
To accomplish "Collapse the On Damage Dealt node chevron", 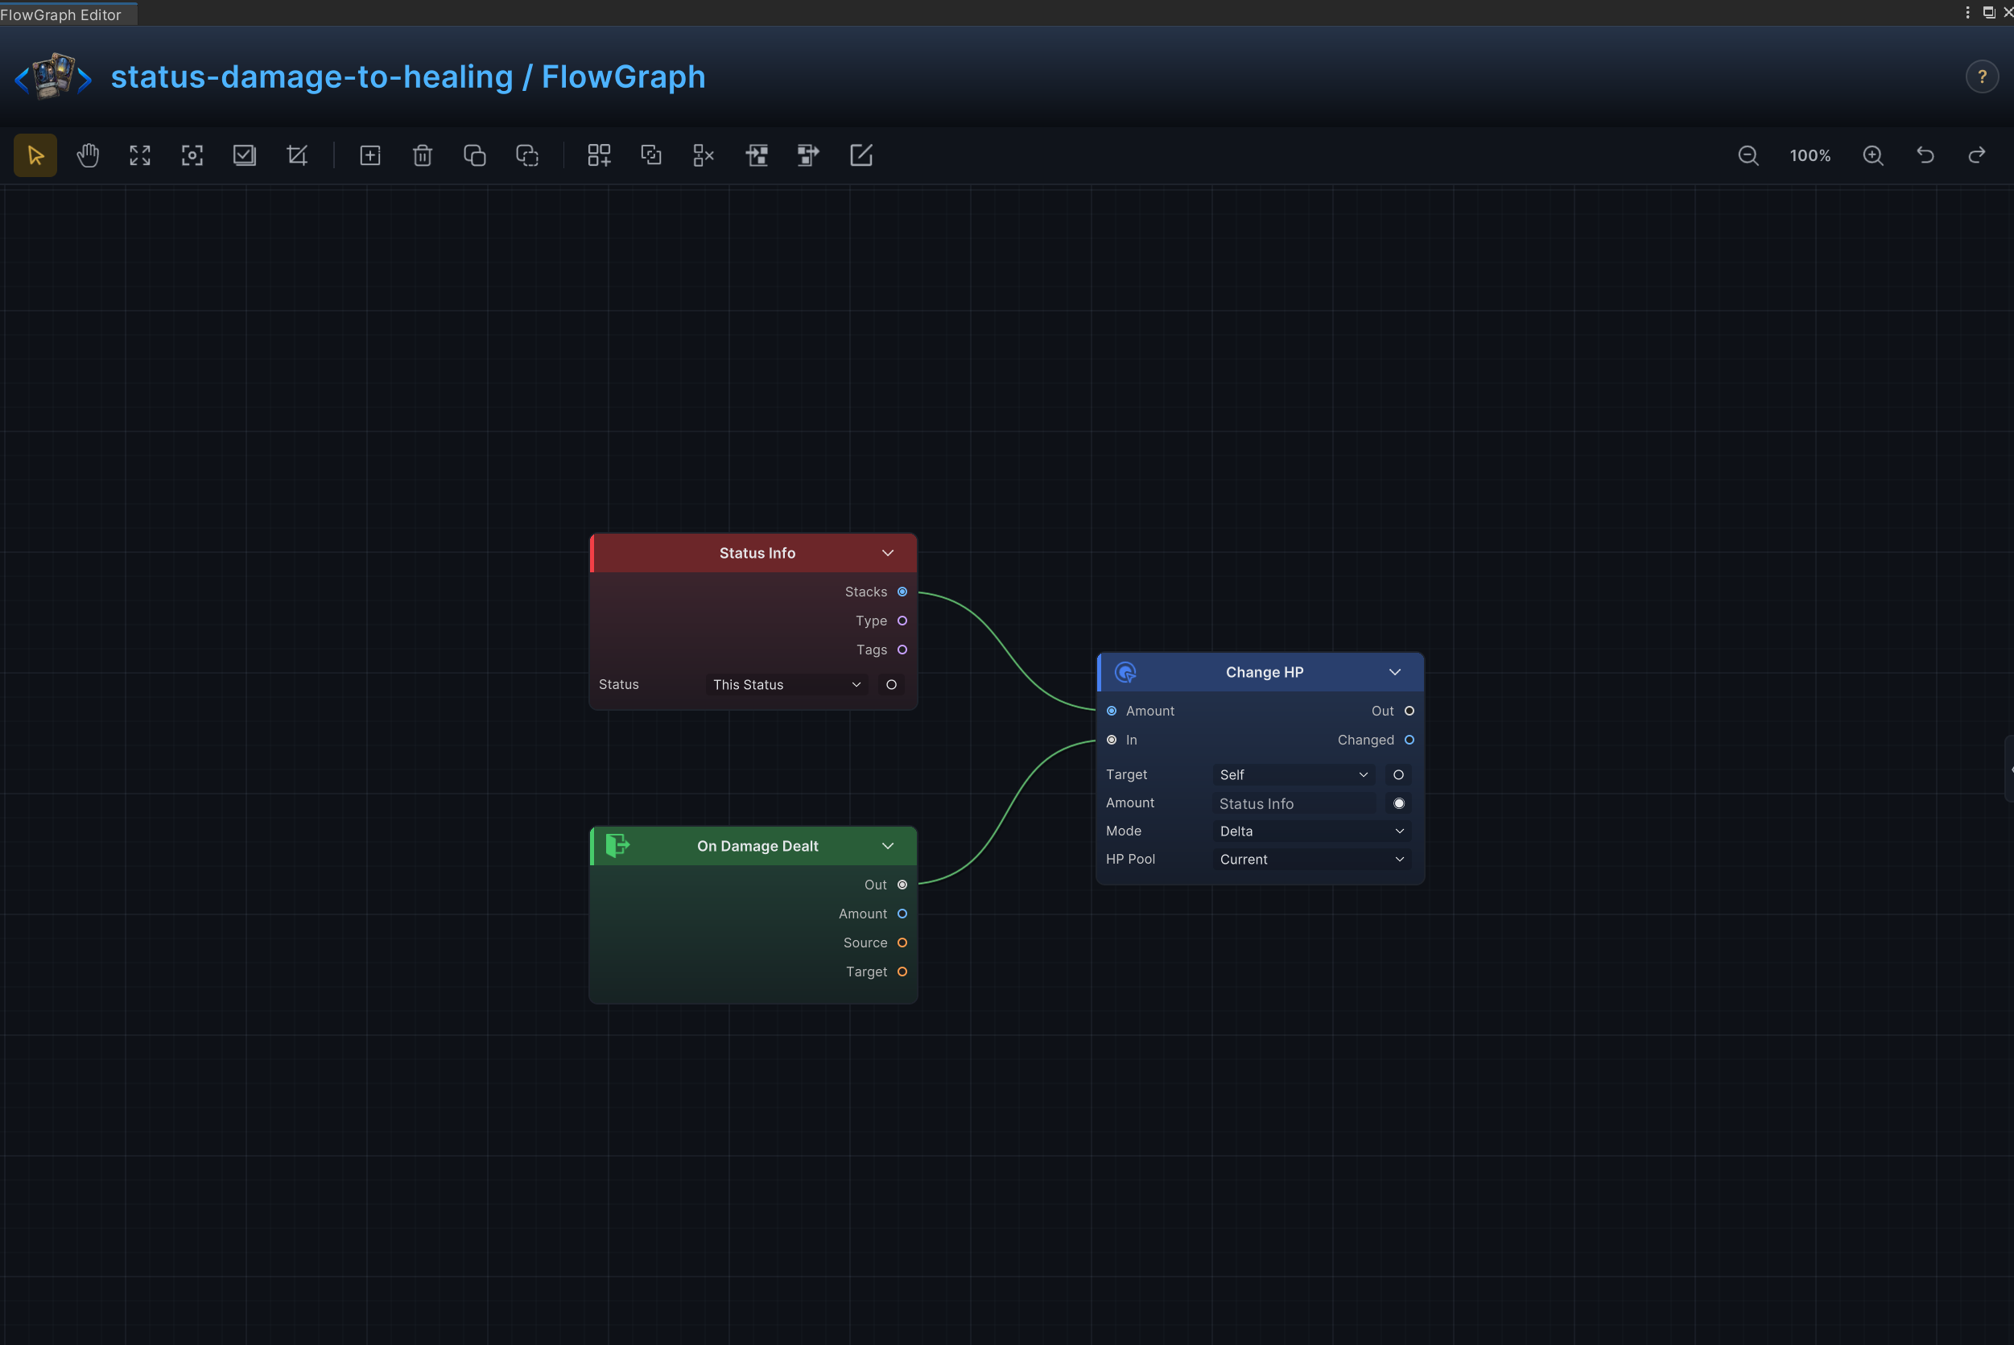I will coord(888,846).
